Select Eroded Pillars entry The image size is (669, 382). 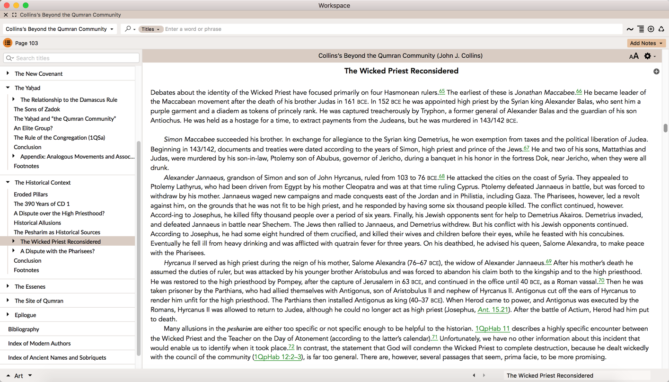click(x=31, y=195)
